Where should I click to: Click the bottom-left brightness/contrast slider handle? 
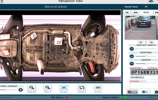coord(6,90)
